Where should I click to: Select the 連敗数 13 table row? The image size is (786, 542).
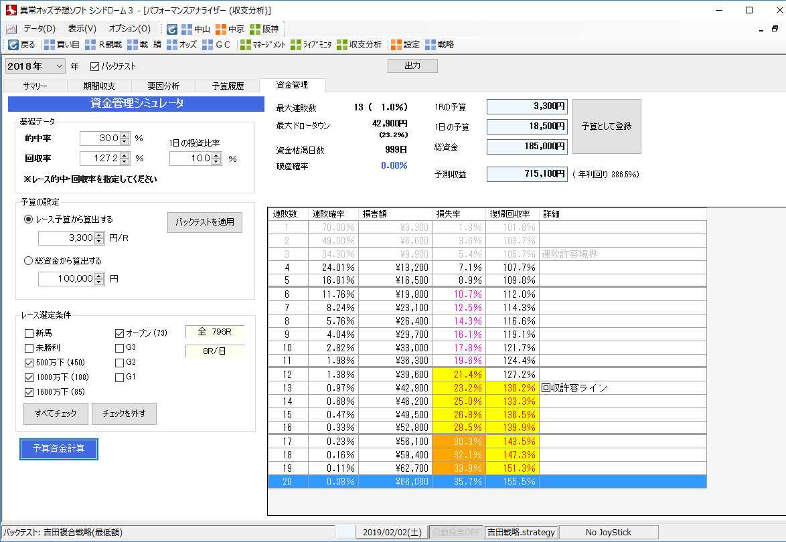coord(487,387)
